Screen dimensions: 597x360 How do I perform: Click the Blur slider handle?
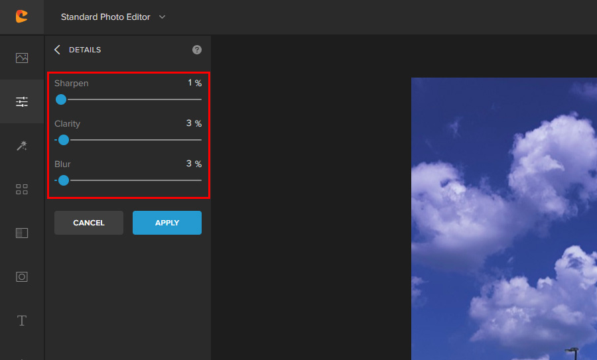(64, 180)
